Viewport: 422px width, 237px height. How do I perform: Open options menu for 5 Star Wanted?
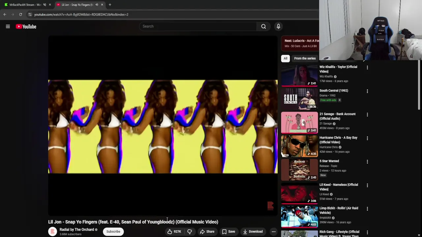click(x=367, y=162)
